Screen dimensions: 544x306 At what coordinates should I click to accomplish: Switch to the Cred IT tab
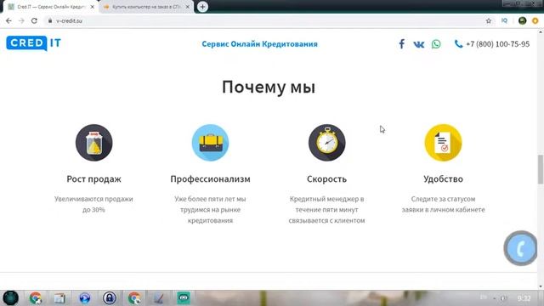(50, 7)
